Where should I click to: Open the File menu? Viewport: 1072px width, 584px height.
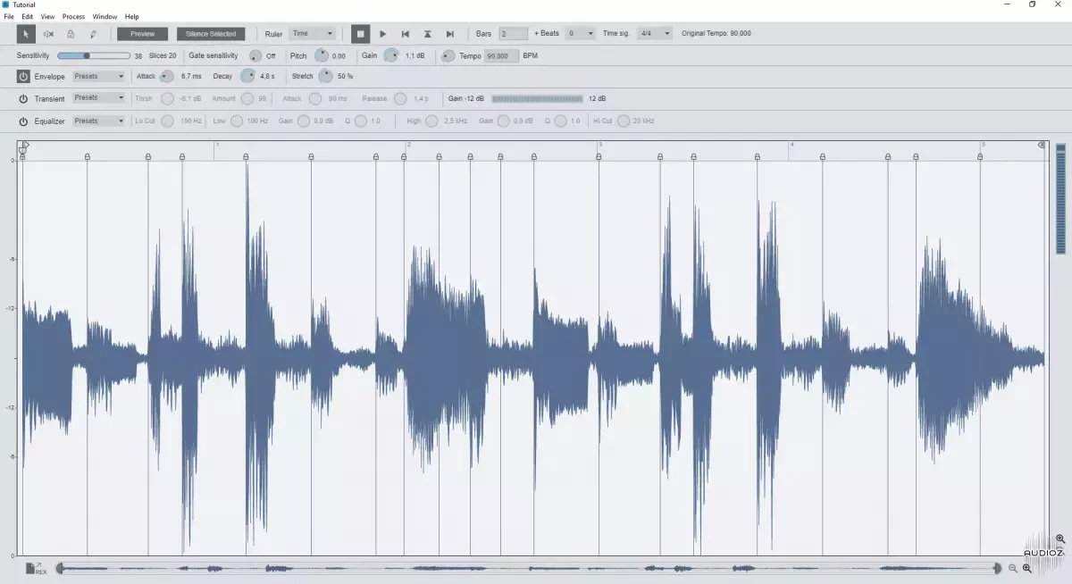click(9, 17)
